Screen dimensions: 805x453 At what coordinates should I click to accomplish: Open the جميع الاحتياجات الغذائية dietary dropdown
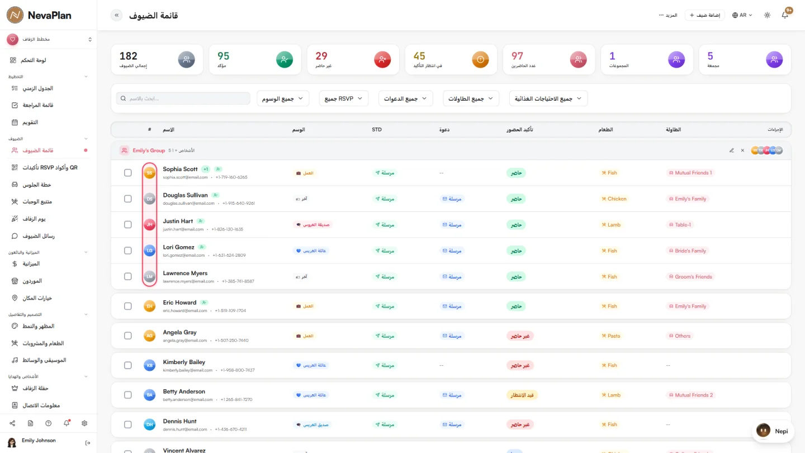point(548,98)
